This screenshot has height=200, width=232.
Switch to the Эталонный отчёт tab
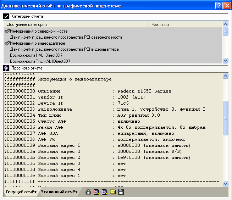click(59, 192)
